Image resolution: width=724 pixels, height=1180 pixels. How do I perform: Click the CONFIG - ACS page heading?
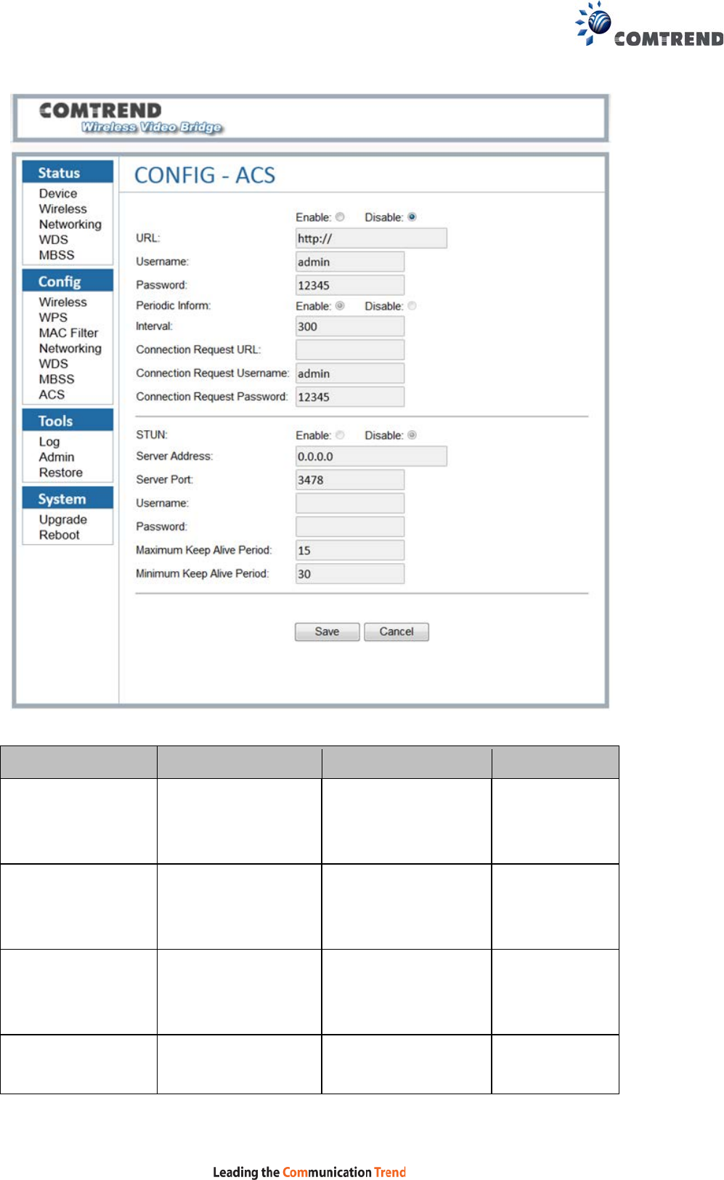pos(205,175)
